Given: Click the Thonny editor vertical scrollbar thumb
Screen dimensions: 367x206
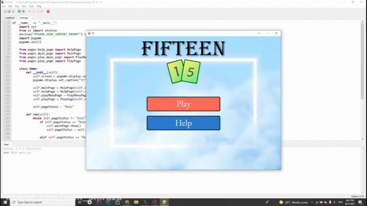Looking at the screenshot, I should click(x=362, y=62).
